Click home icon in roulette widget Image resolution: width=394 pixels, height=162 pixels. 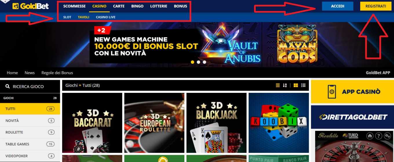[x=369, y=136]
